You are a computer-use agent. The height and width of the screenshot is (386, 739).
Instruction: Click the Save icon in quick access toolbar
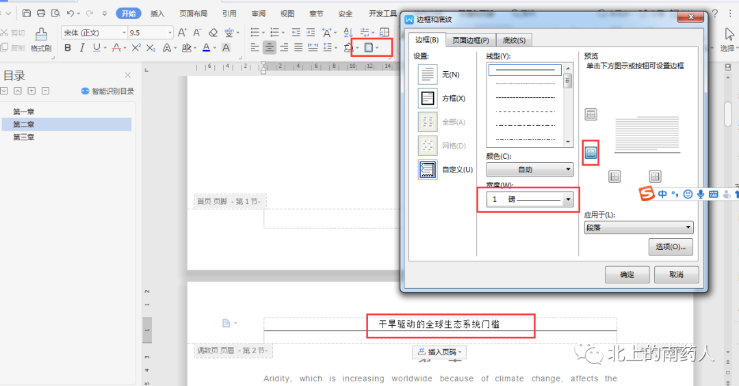[x=27, y=13]
